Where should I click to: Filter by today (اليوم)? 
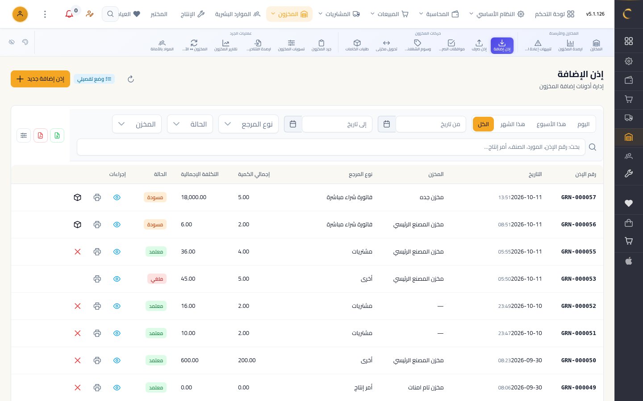coord(584,124)
